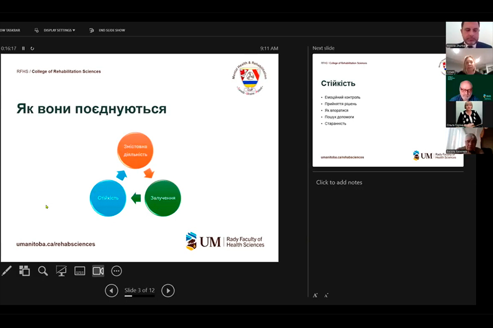Image resolution: width=493 pixels, height=328 pixels.
Task: Pause the presentation timer
Action: point(23,48)
